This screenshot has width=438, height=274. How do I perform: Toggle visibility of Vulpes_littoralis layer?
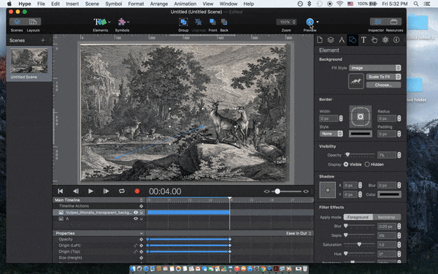pyautogui.click(x=136, y=213)
